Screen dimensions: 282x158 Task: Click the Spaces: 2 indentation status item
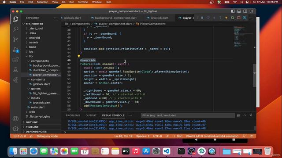(x=143, y=136)
